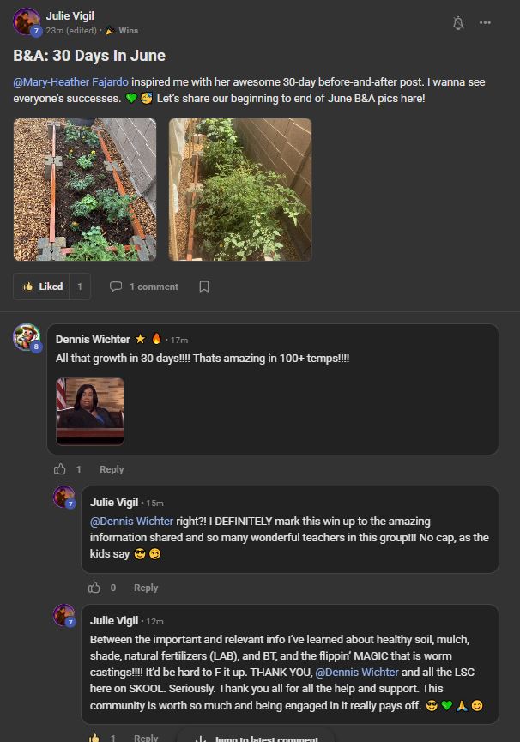Click the @Dennis Wichter mention in first reply
This screenshot has width=520, height=742.
(x=131, y=521)
